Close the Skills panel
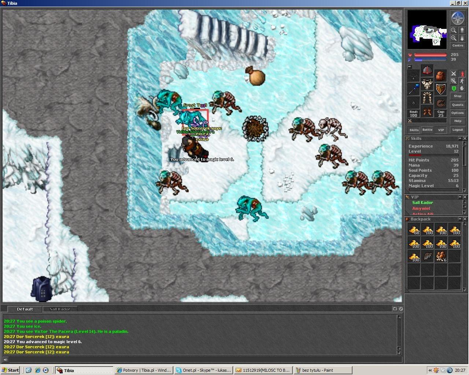Image resolution: width=469 pixels, height=375 pixels. [465, 138]
